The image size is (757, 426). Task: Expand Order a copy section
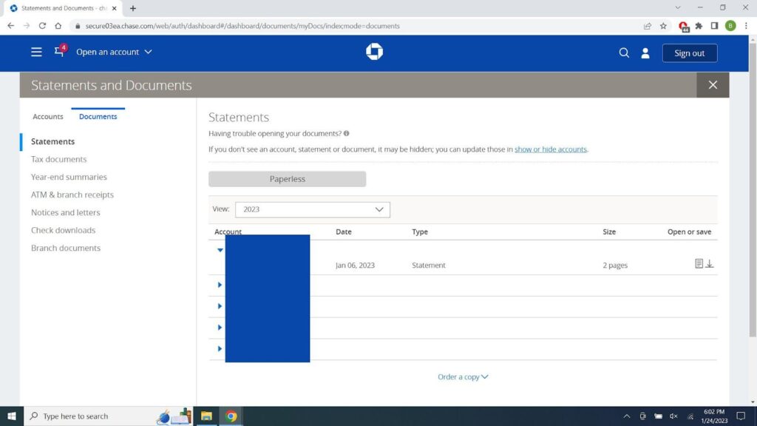pyautogui.click(x=463, y=377)
